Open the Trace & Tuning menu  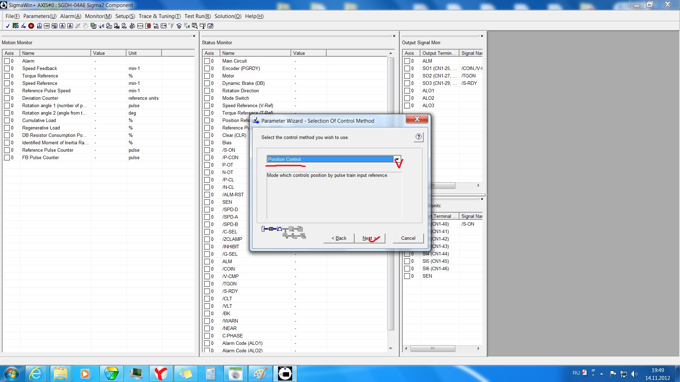[159, 16]
